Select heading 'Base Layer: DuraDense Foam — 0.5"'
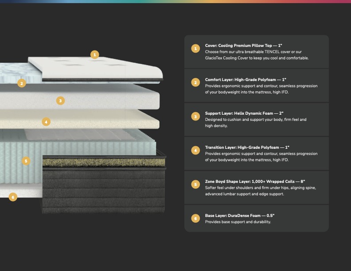This screenshot has width=351, height=271. pos(239,216)
